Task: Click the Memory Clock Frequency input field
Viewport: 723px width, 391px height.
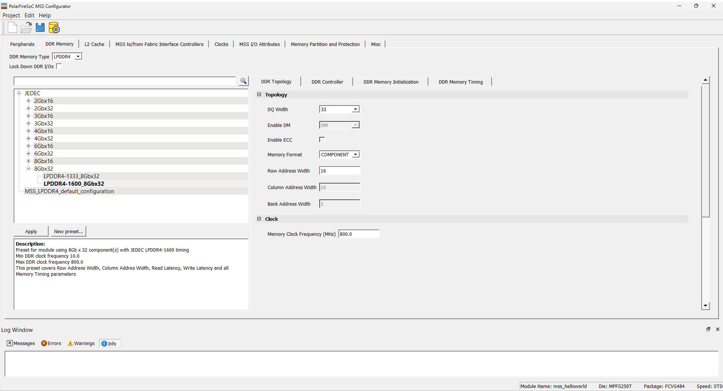Action: [359, 234]
